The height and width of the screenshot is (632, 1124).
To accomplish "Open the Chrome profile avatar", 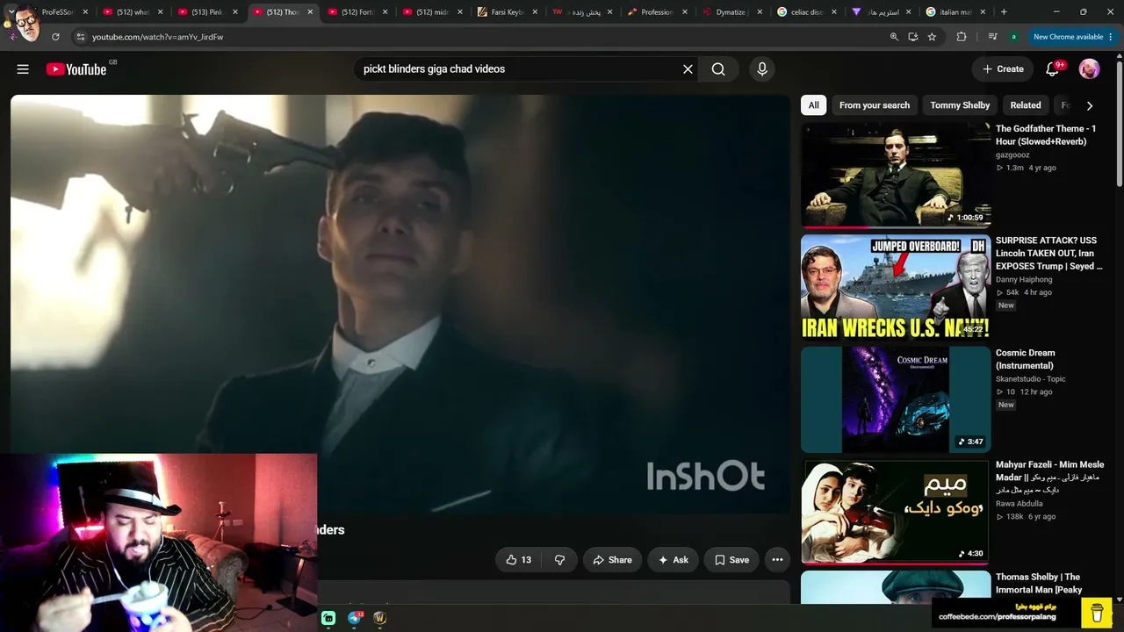I will click(x=1014, y=37).
